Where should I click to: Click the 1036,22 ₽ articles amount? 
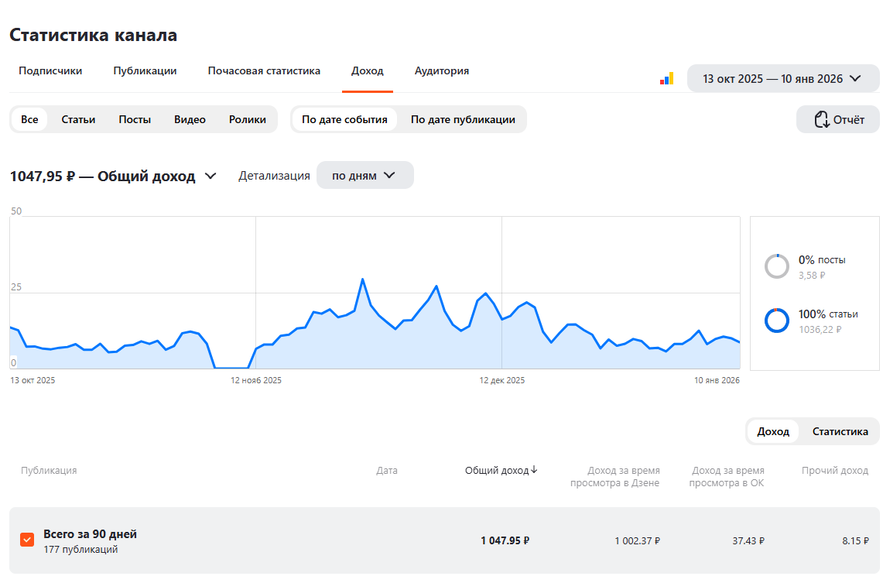820,330
